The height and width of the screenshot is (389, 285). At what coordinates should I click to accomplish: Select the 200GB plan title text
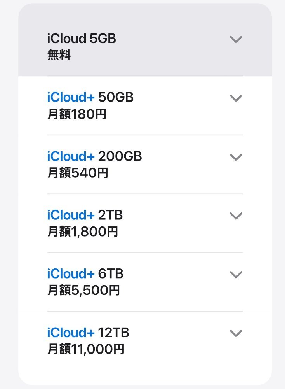[x=95, y=156]
